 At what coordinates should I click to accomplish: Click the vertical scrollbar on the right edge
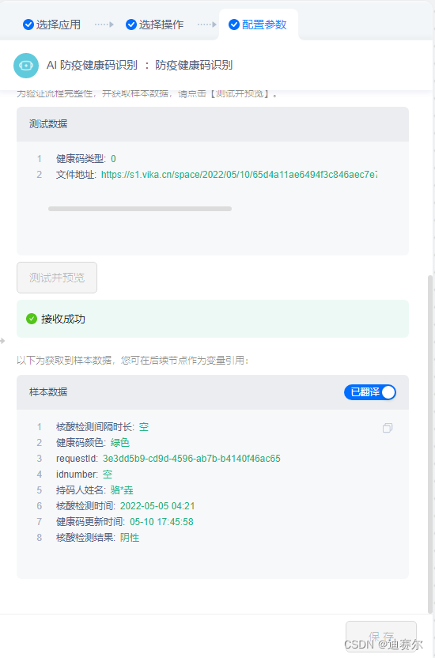[x=429, y=444]
